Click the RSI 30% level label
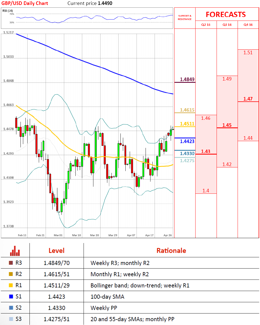 pyautogui.click(x=12, y=22)
